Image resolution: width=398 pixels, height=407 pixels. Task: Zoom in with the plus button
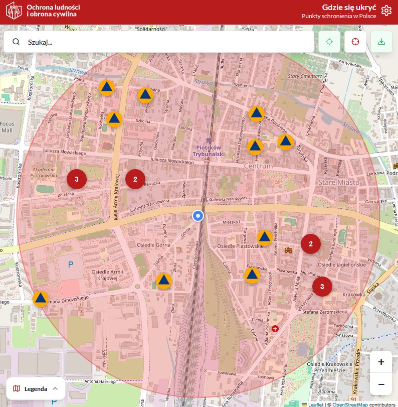[x=381, y=362]
